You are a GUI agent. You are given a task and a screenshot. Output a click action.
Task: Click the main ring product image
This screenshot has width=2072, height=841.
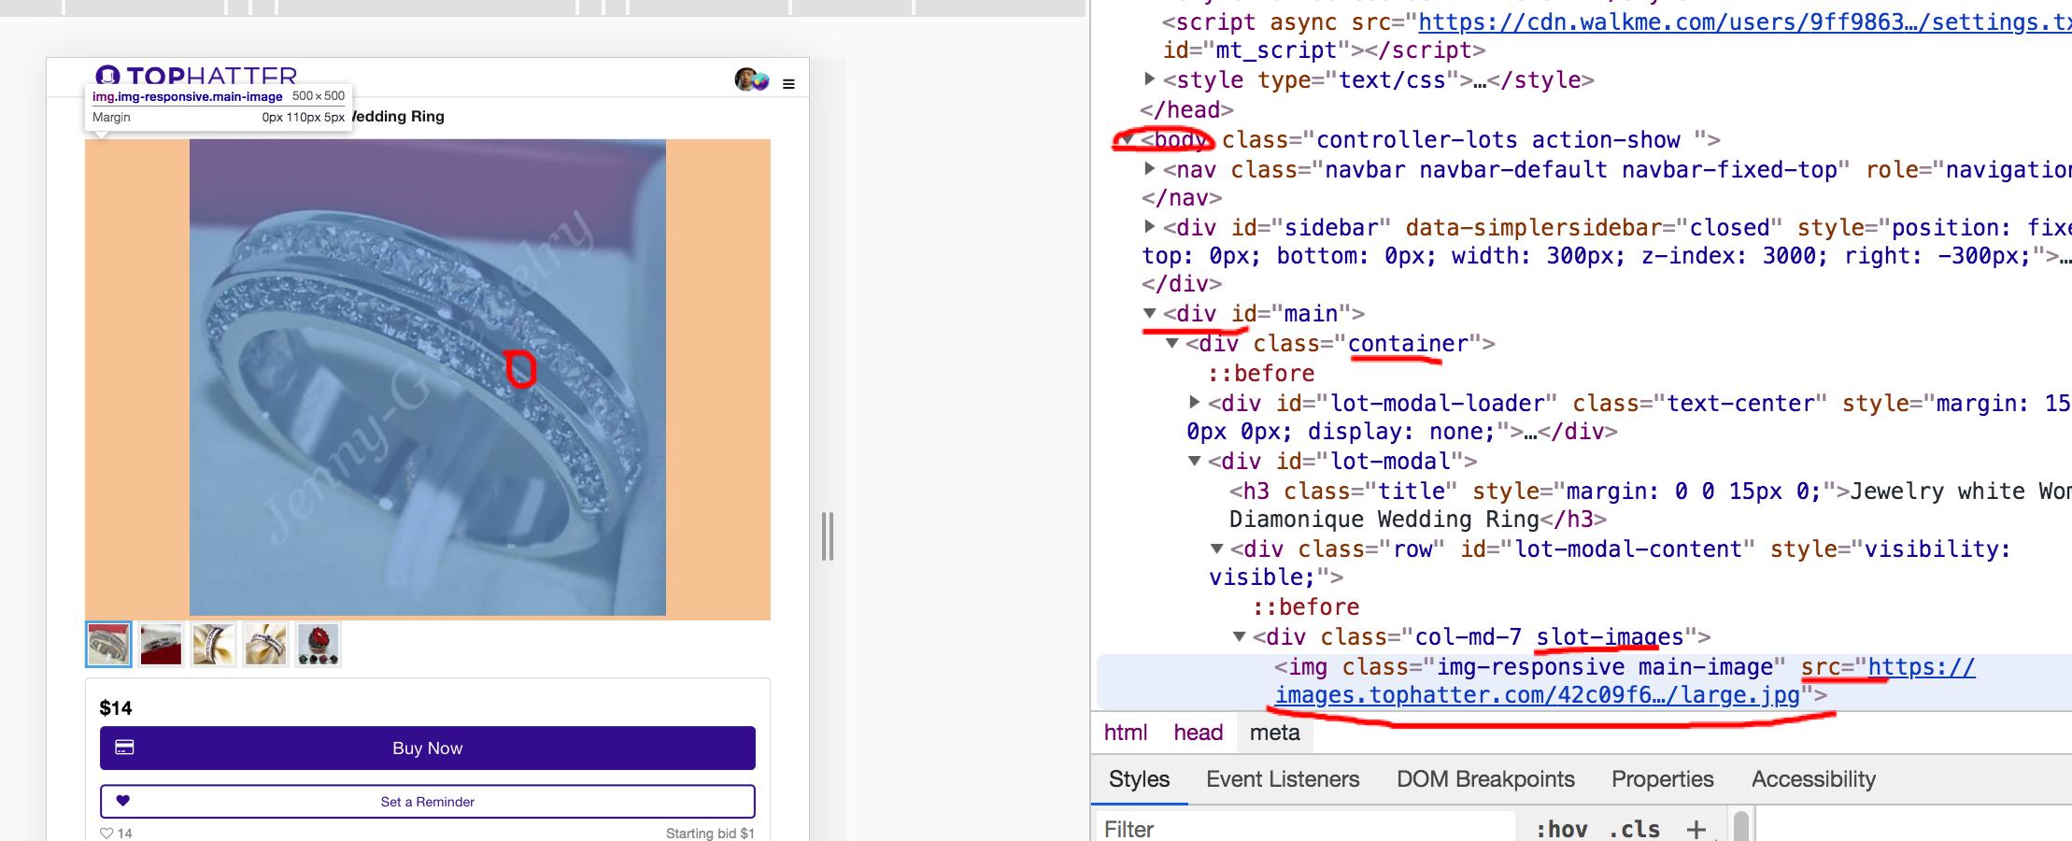tap(428, 378)
